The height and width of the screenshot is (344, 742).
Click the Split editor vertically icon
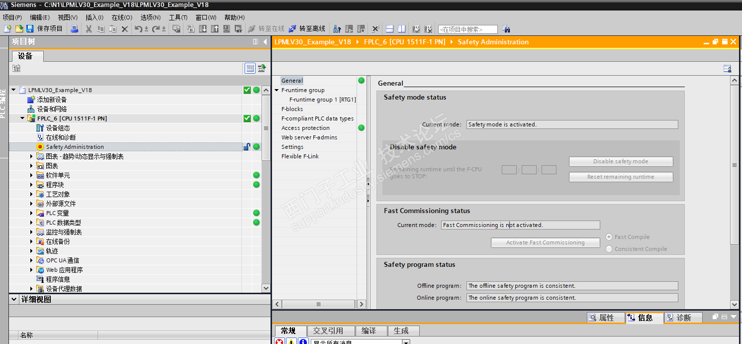401,29
